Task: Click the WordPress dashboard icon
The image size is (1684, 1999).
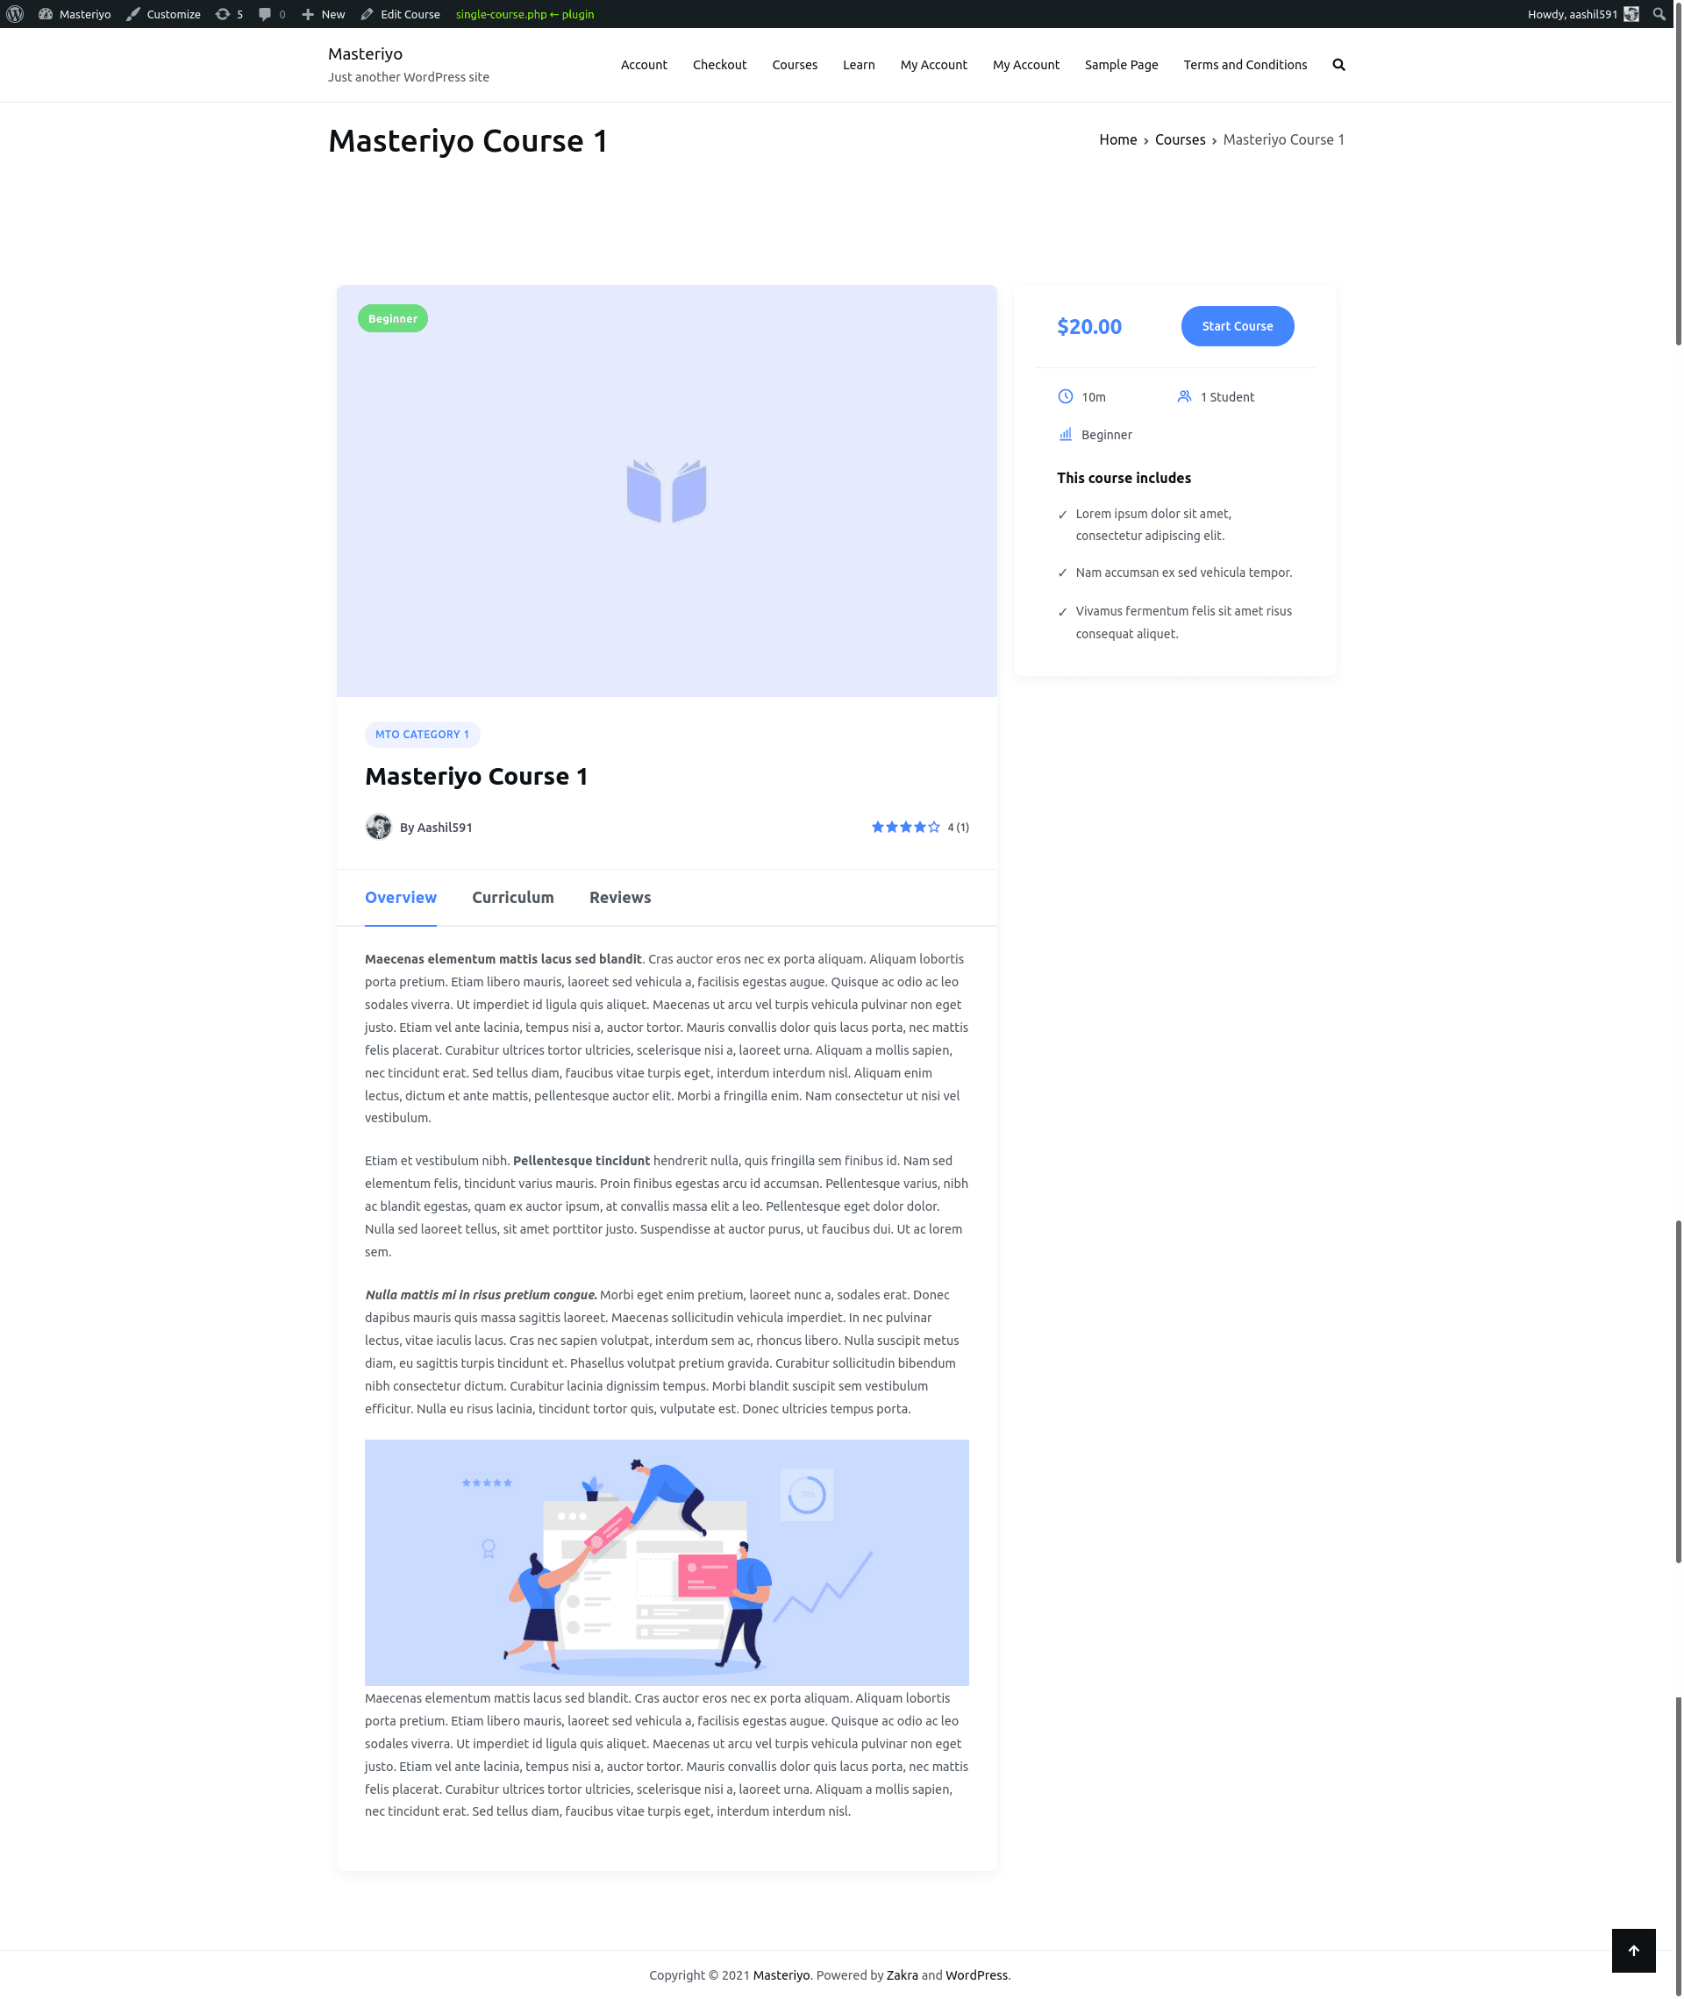Action: click(15, 13)
